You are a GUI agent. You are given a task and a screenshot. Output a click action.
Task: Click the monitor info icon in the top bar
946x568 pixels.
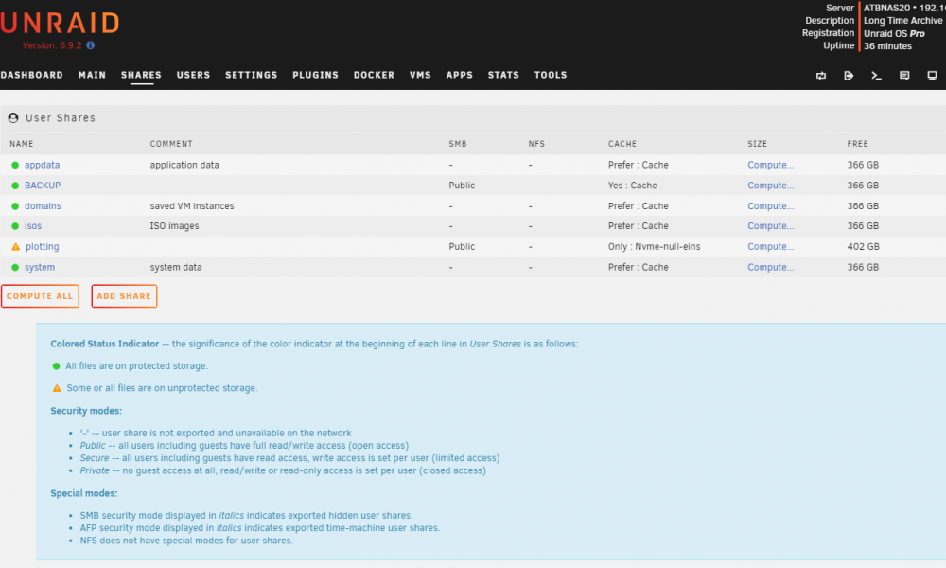click(x=932, y=76)
